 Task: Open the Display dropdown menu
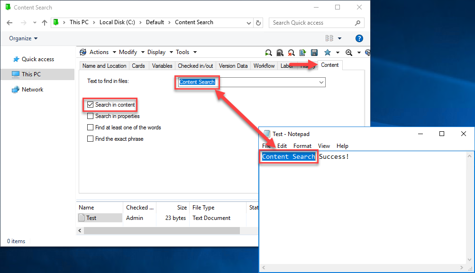(x=160, y=52)
